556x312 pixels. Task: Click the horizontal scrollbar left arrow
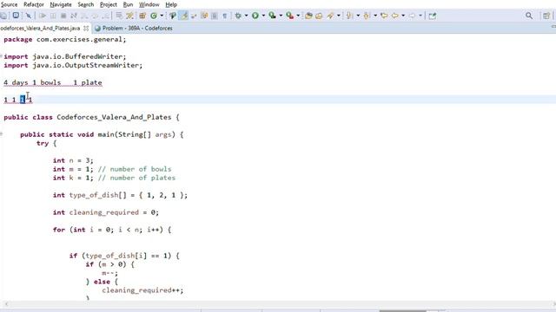click(x=6, y=303)
